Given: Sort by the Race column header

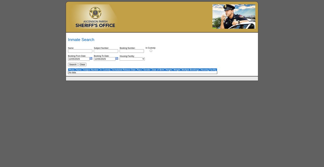Looking at the screenshot, I should coord(140,70).
